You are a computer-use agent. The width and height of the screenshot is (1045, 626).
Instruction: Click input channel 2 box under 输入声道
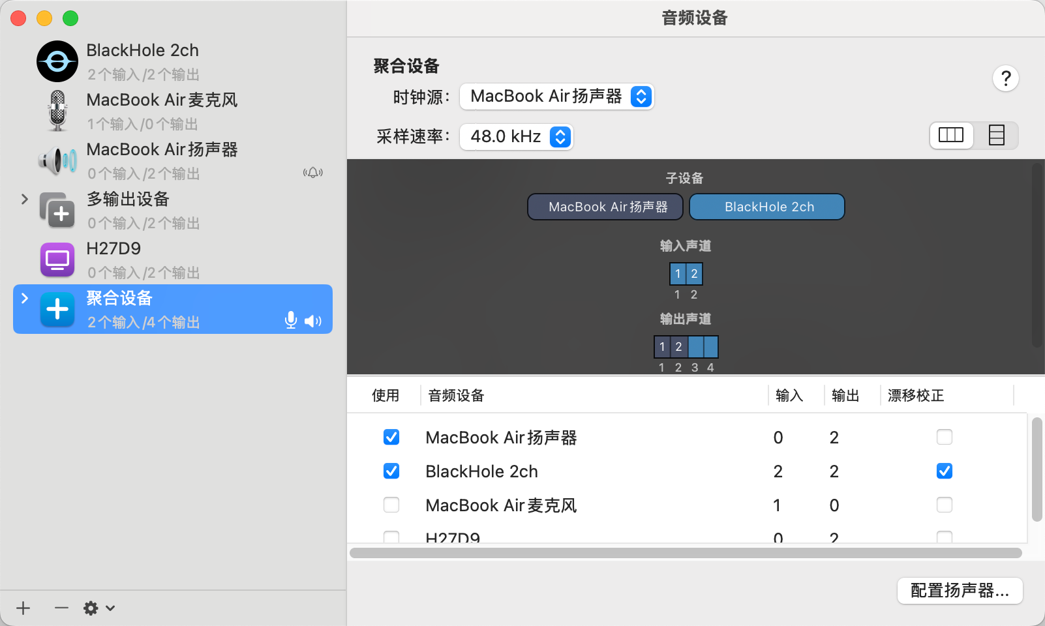(694, 274)
